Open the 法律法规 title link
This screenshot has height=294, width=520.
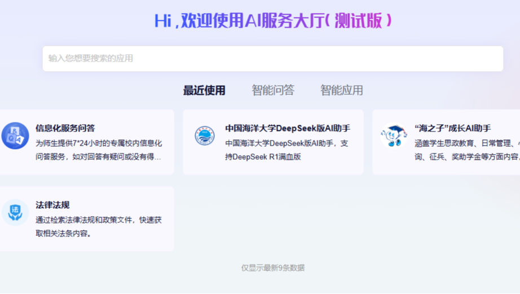52,205
